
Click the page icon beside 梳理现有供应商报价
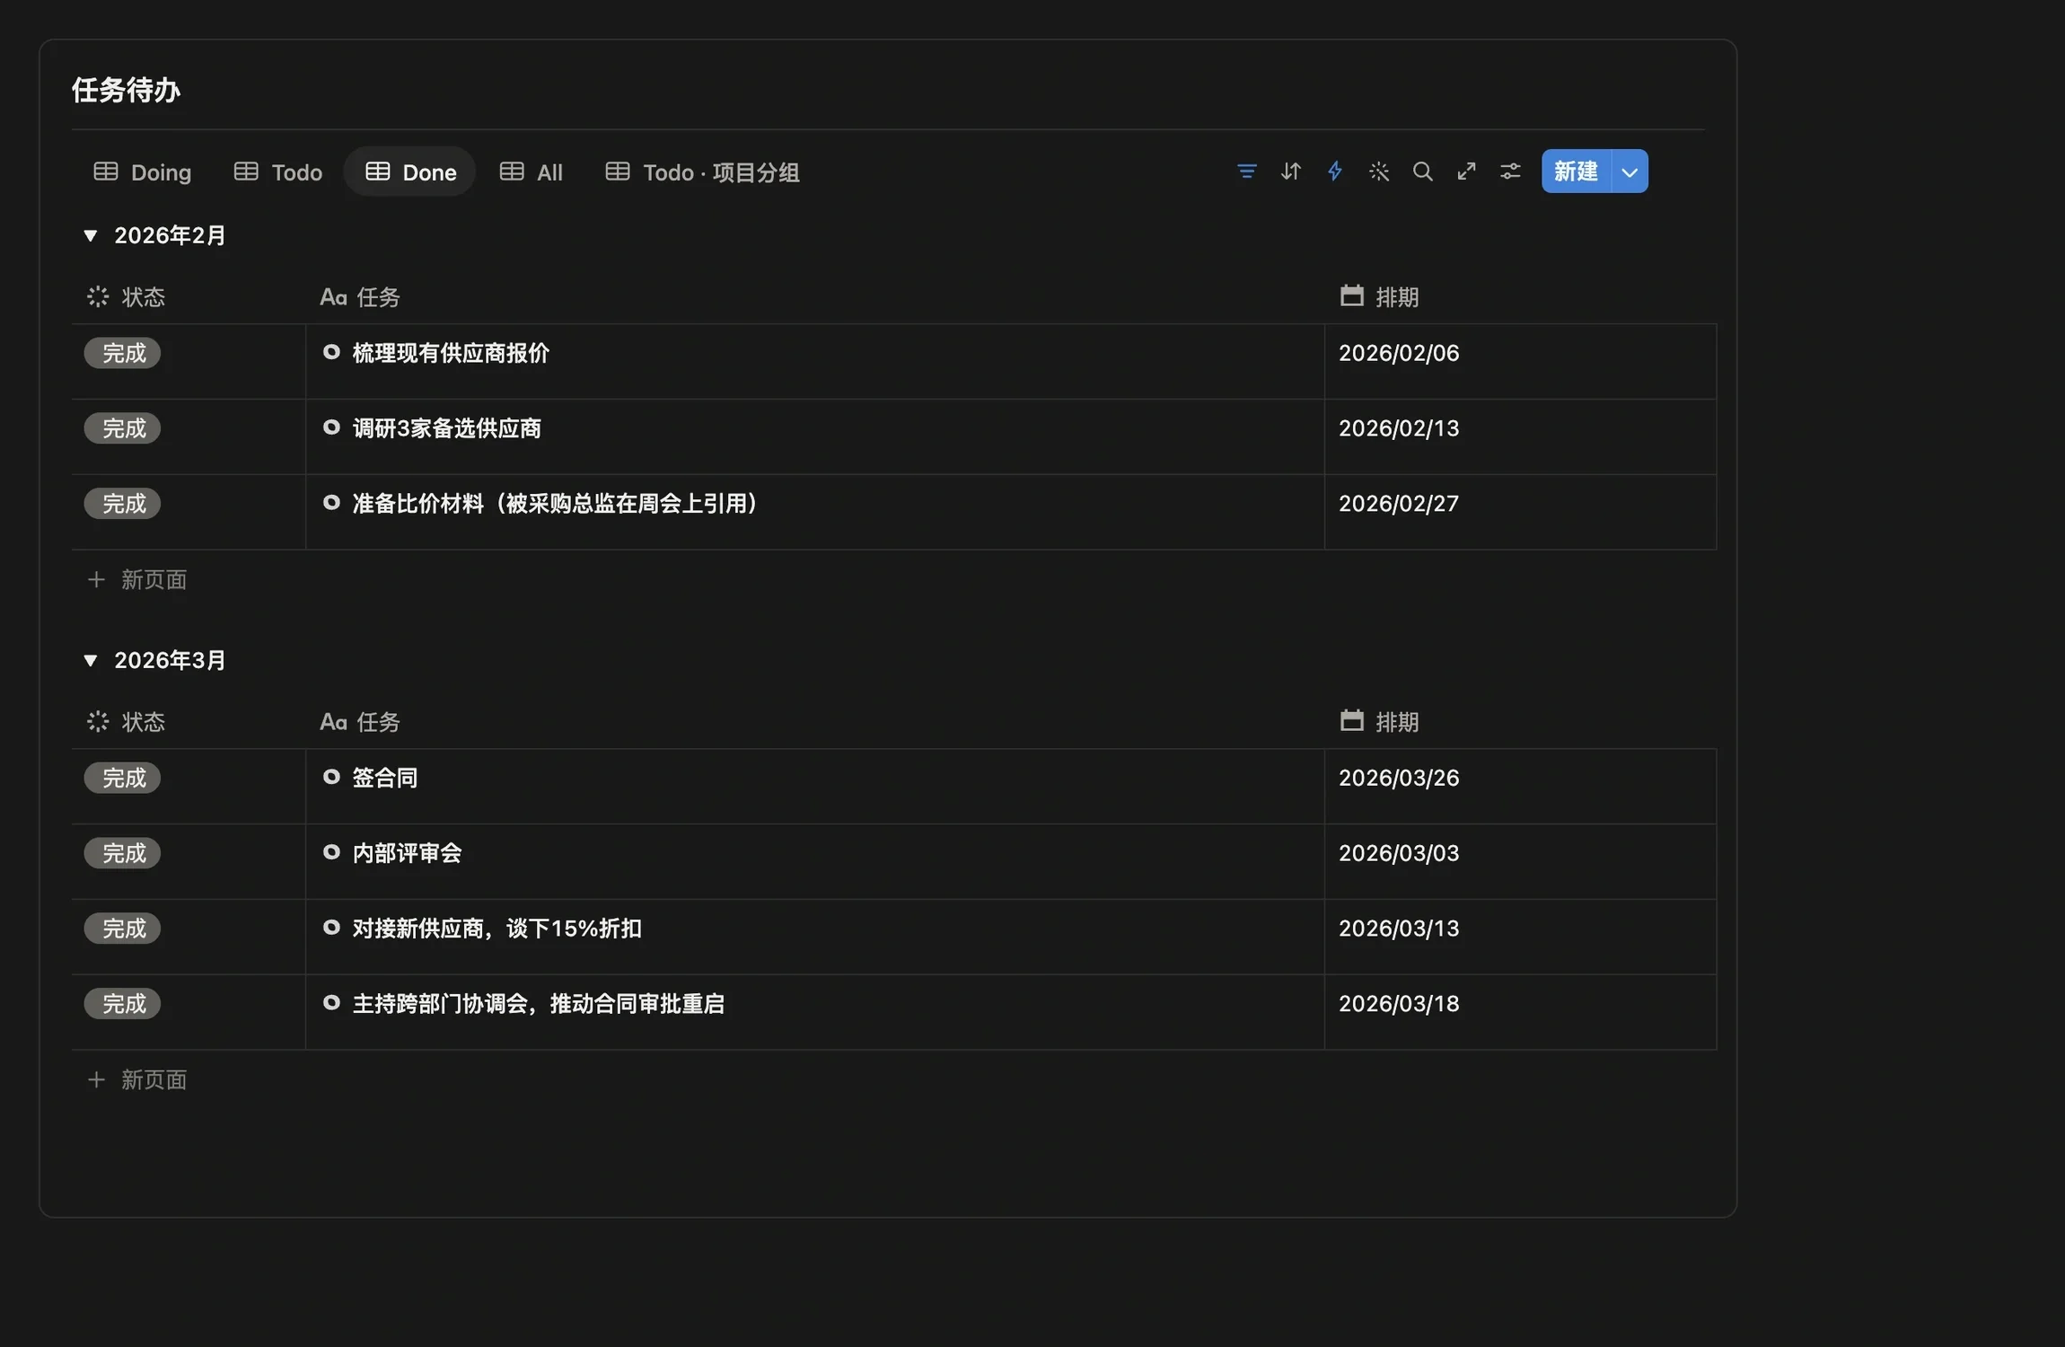[331, 352]
